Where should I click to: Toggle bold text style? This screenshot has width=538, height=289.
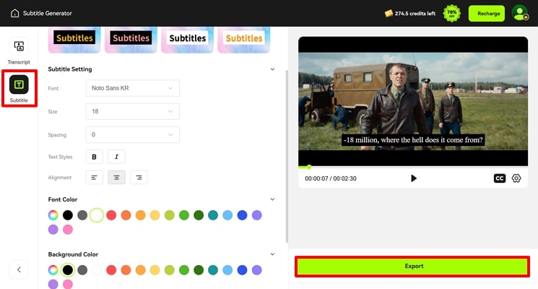94,157
